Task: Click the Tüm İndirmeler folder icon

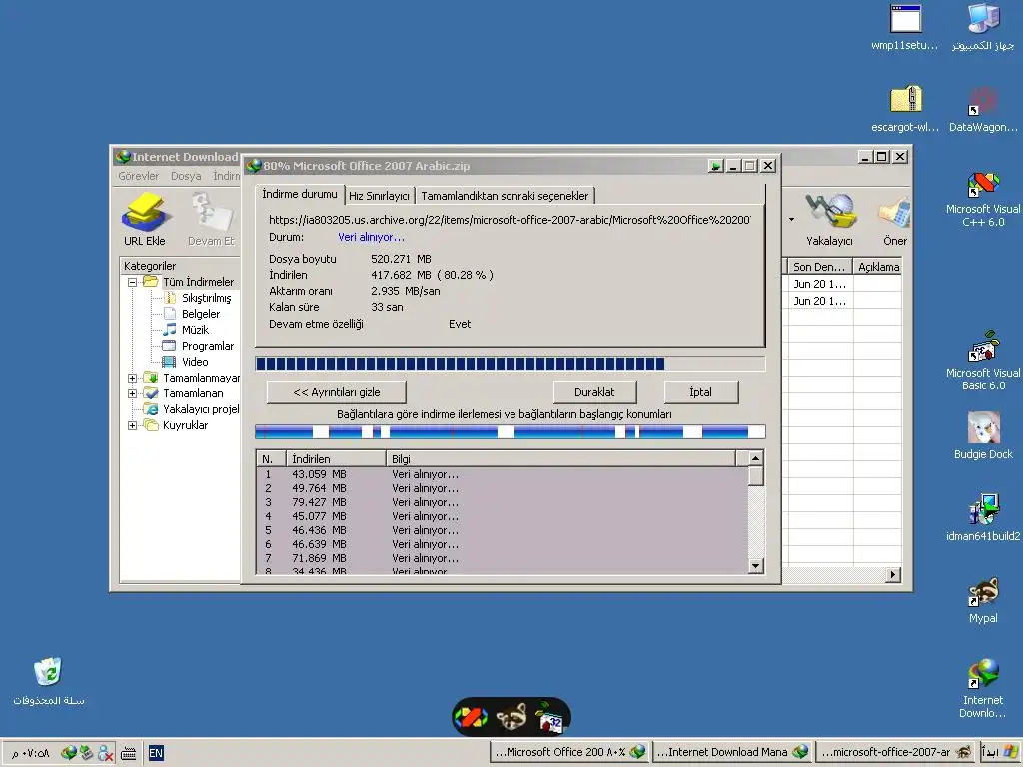Action: tap(151, 282)
